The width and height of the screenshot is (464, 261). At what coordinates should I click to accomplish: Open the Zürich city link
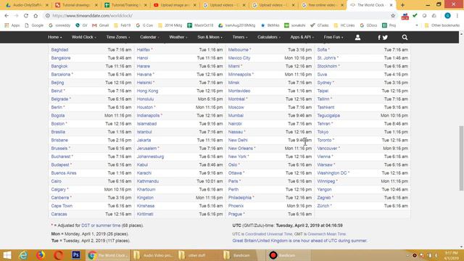point(323,206)
